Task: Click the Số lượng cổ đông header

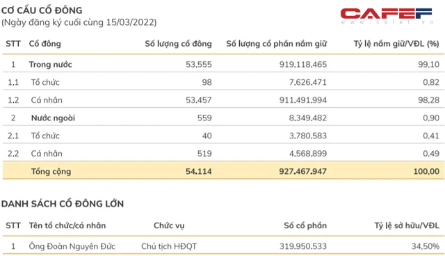Action: tap(178, 44)
